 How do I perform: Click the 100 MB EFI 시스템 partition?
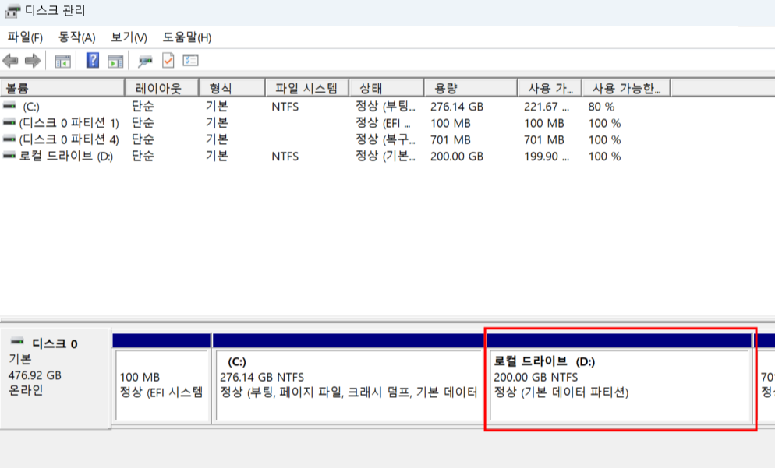pyautogui.click(x=162, y=382)
